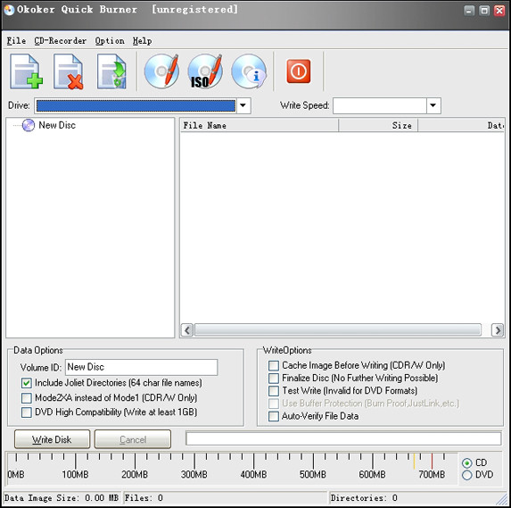511x508 pixels.
Task: Click the Burn Disc icon with pen
Action: [x=162, y=71]
